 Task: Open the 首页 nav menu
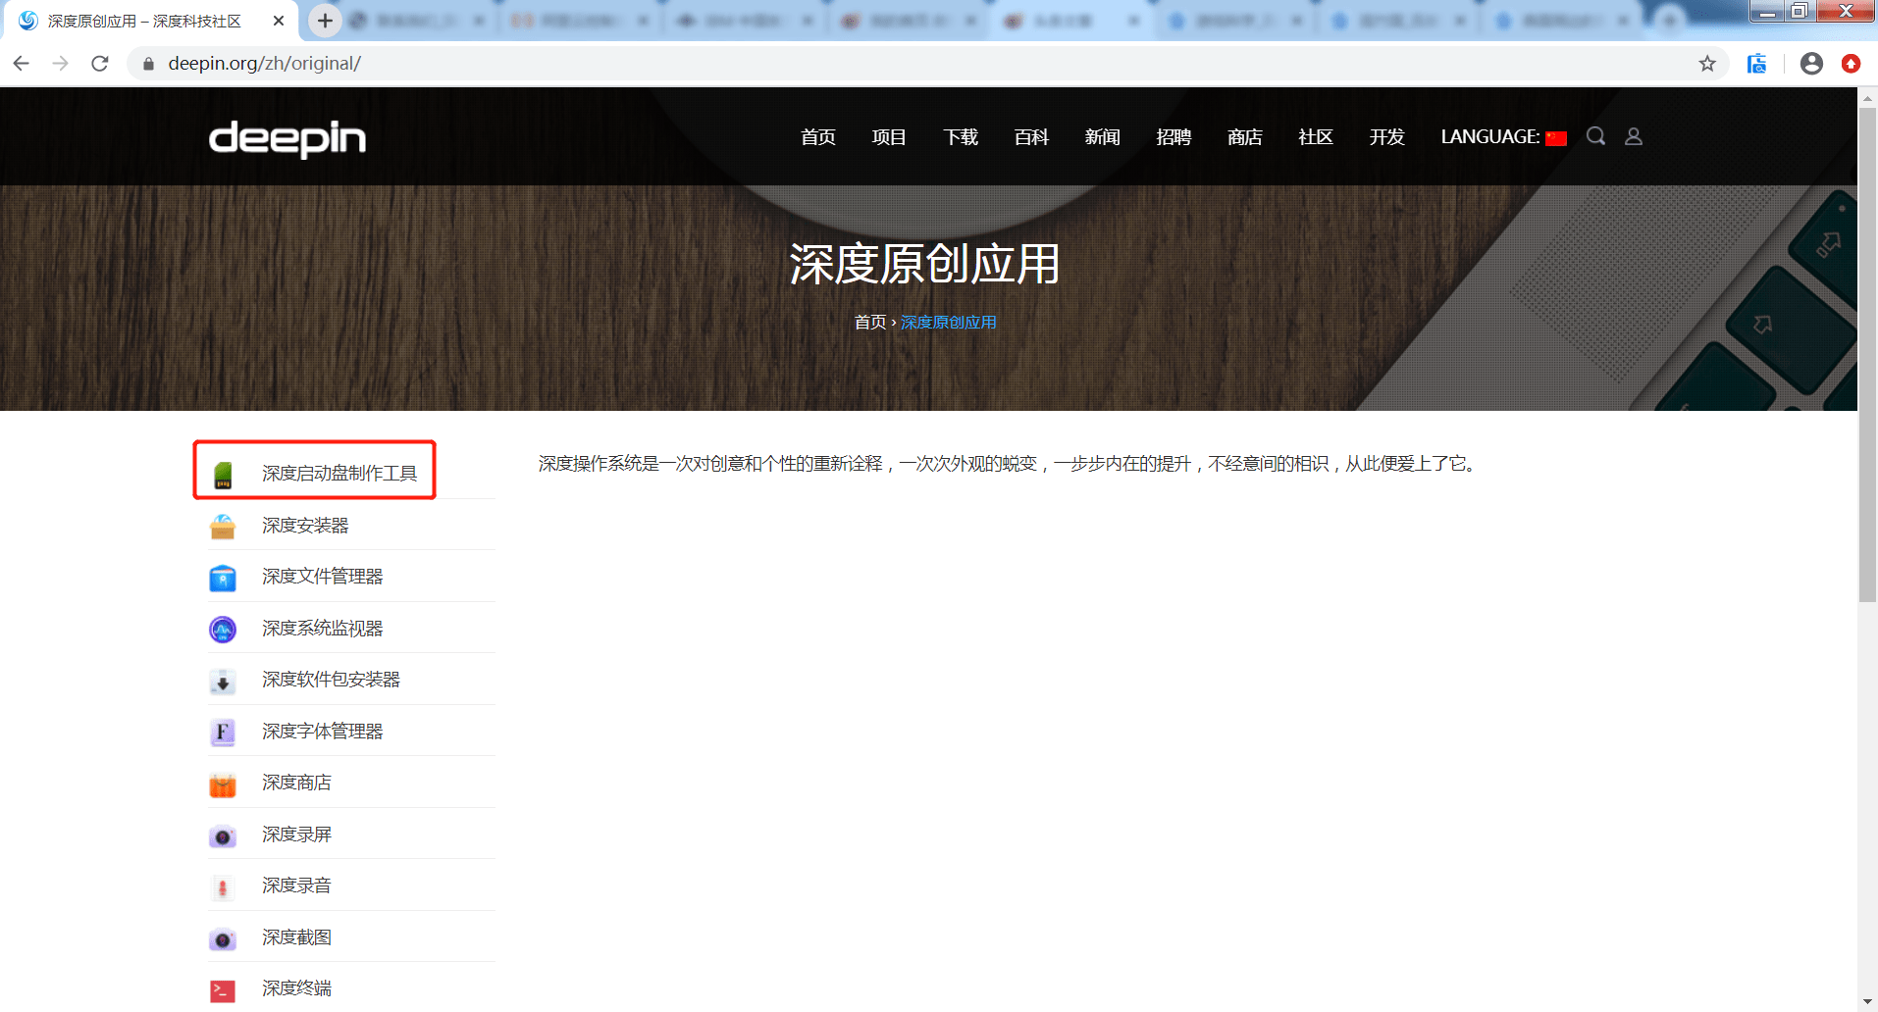[x=818, y=137]
